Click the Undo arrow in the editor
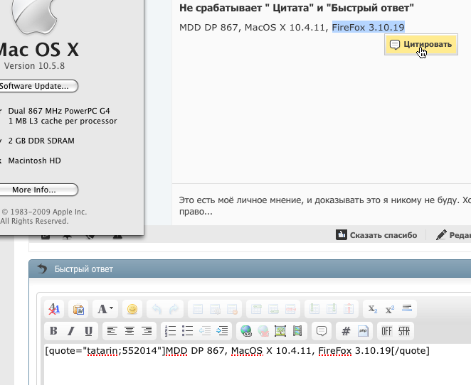This screenshot has width=471, height=385. [157, 309]
